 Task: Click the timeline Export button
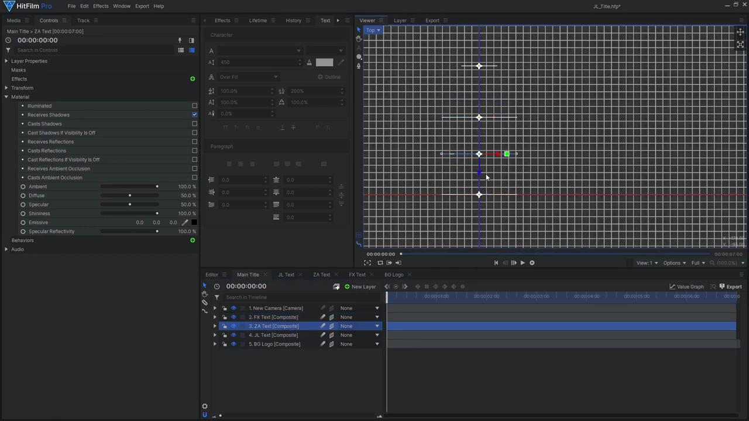730,287
